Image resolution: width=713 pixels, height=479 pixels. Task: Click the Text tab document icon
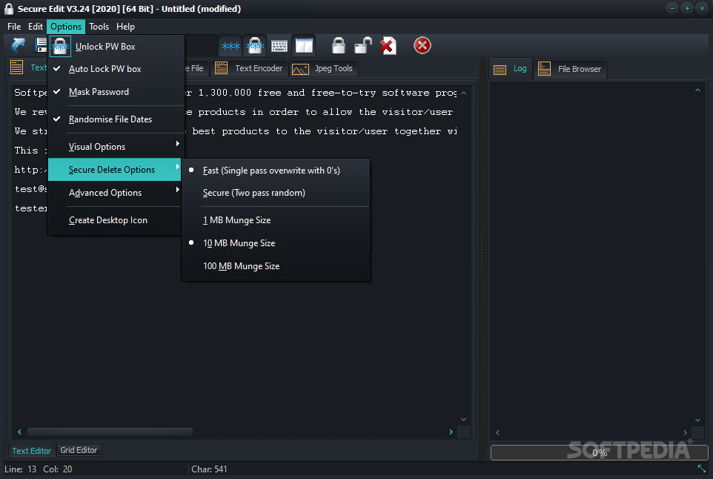tap(16, 67)
